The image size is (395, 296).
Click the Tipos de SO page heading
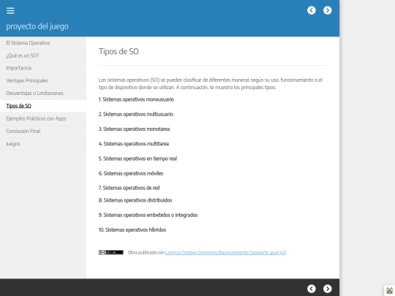118,51
